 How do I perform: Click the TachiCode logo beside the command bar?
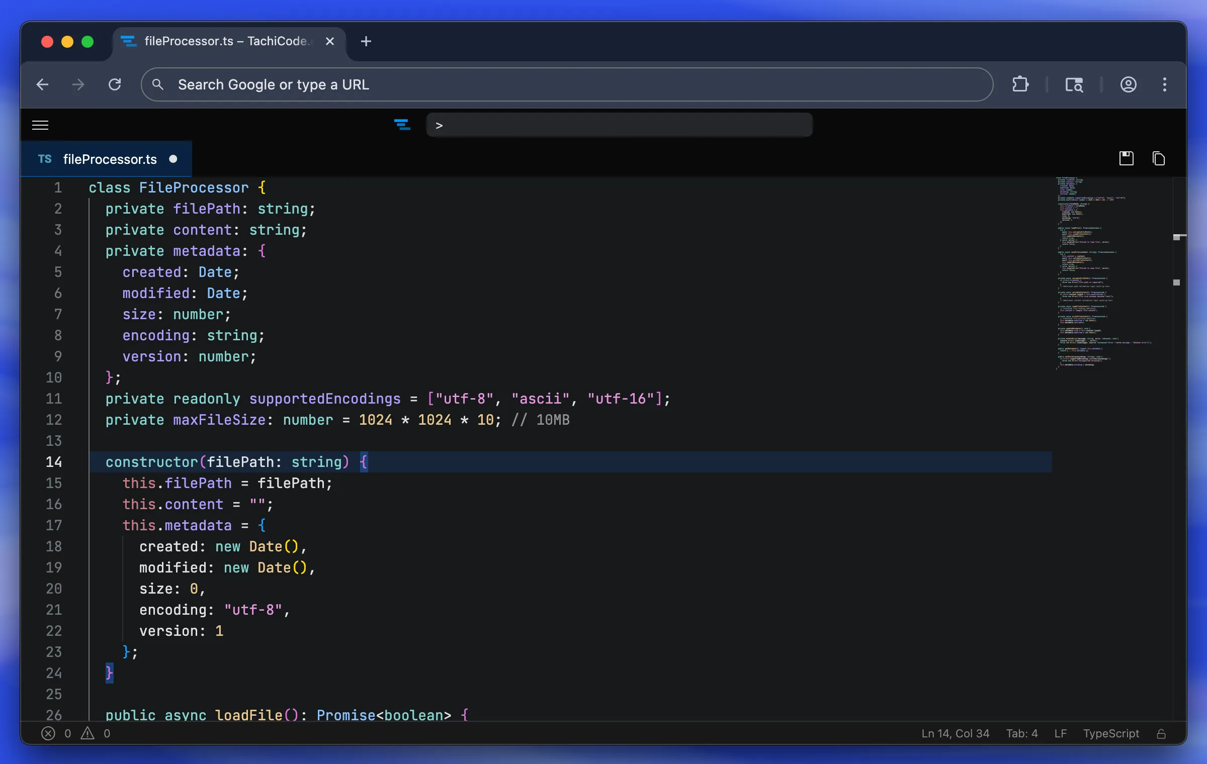point(402,125)
